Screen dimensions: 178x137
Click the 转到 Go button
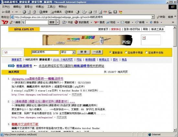pyautogui.click(x=161, y=17)
